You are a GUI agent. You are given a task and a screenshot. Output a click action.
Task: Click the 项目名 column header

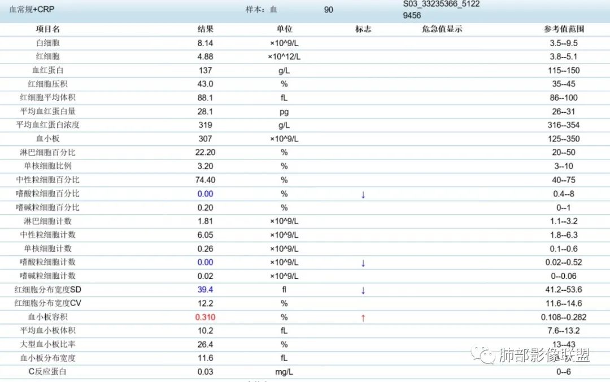coord(48,29)
